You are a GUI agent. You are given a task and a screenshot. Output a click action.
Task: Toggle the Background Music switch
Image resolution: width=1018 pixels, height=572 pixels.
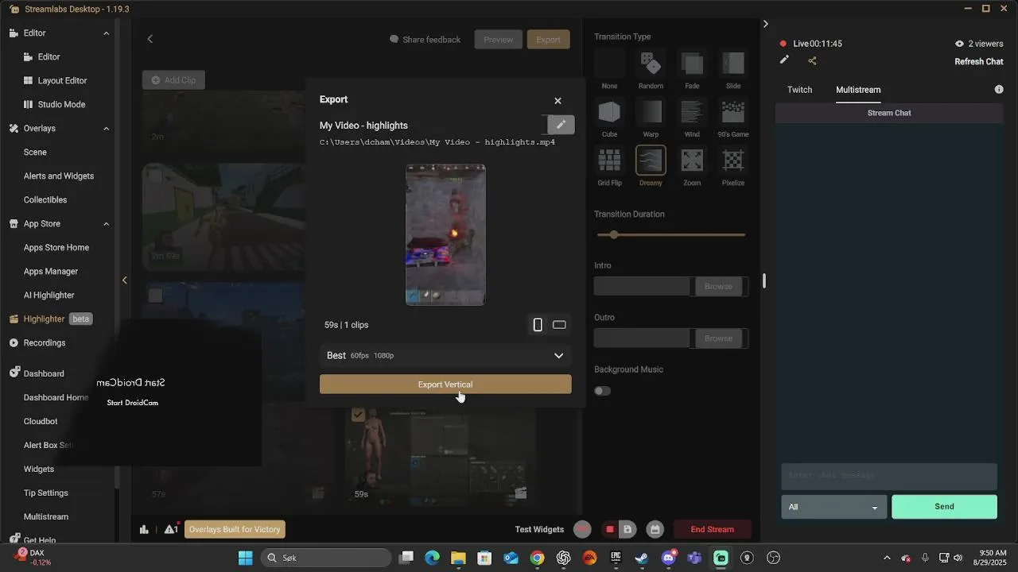tap(602, 391)
